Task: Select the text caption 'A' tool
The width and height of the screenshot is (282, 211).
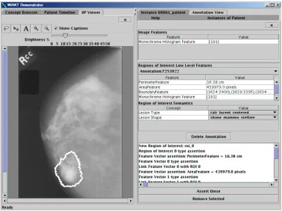Action: (26, 29)
